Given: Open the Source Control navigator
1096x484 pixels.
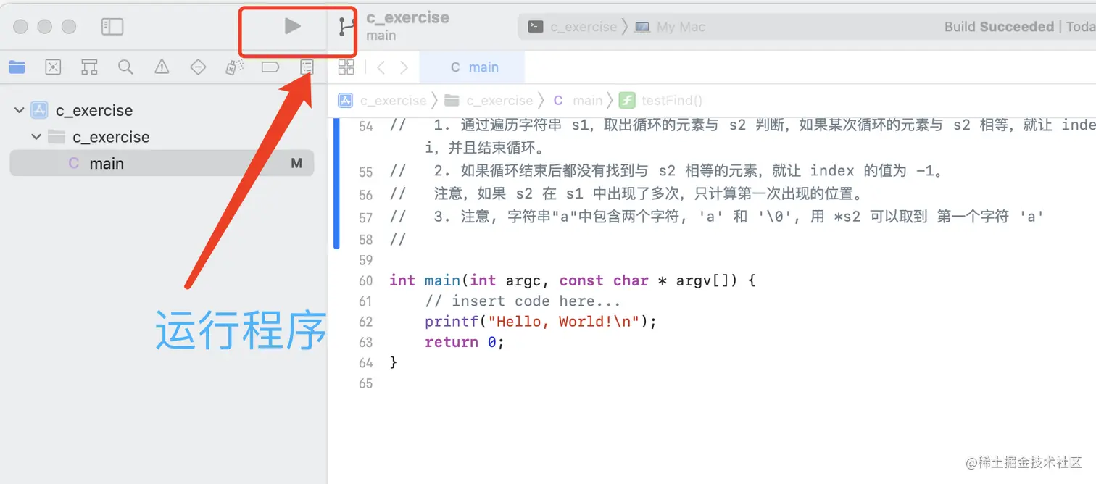Looking at the screenshot, I should coord(53,67).
